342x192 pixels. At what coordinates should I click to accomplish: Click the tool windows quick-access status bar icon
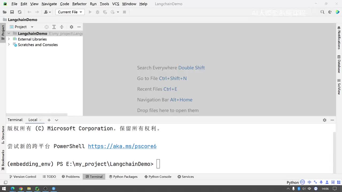pyautogui.click(x=5, y=182)
